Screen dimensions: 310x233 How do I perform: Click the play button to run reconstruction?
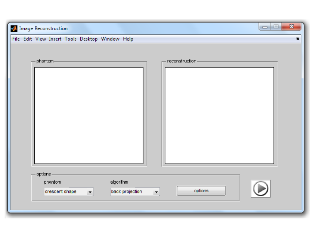(260, 188)
